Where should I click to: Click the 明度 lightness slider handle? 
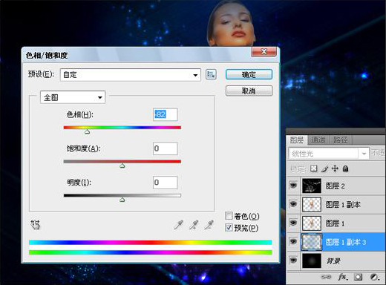[122, 200]
